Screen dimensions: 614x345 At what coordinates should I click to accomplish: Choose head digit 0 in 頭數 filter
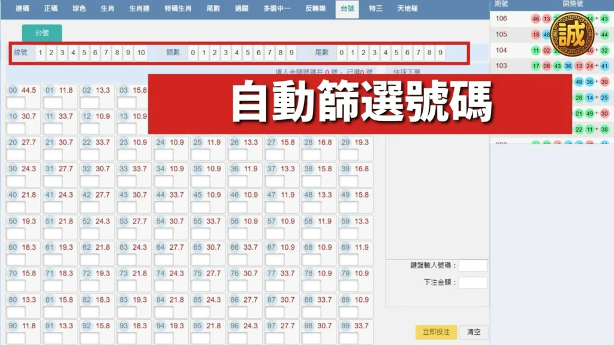coord(192,53)
